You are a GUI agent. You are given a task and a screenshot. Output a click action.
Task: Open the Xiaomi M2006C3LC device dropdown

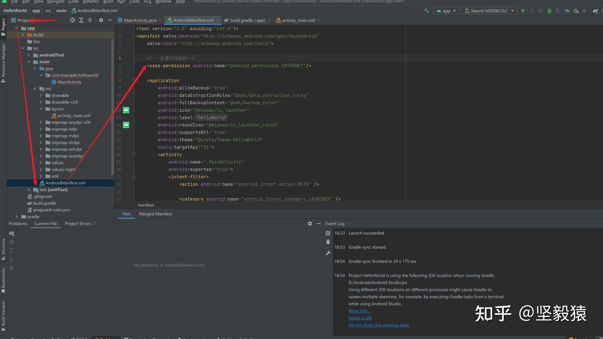pyautogui.click(x=489, y=11)
